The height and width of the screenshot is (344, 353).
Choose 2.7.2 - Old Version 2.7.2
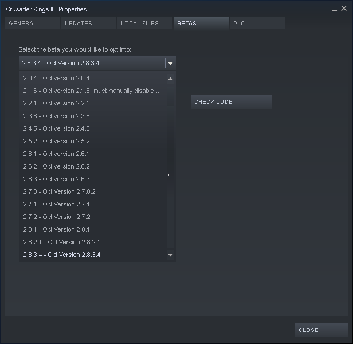(x=93, y=217)
